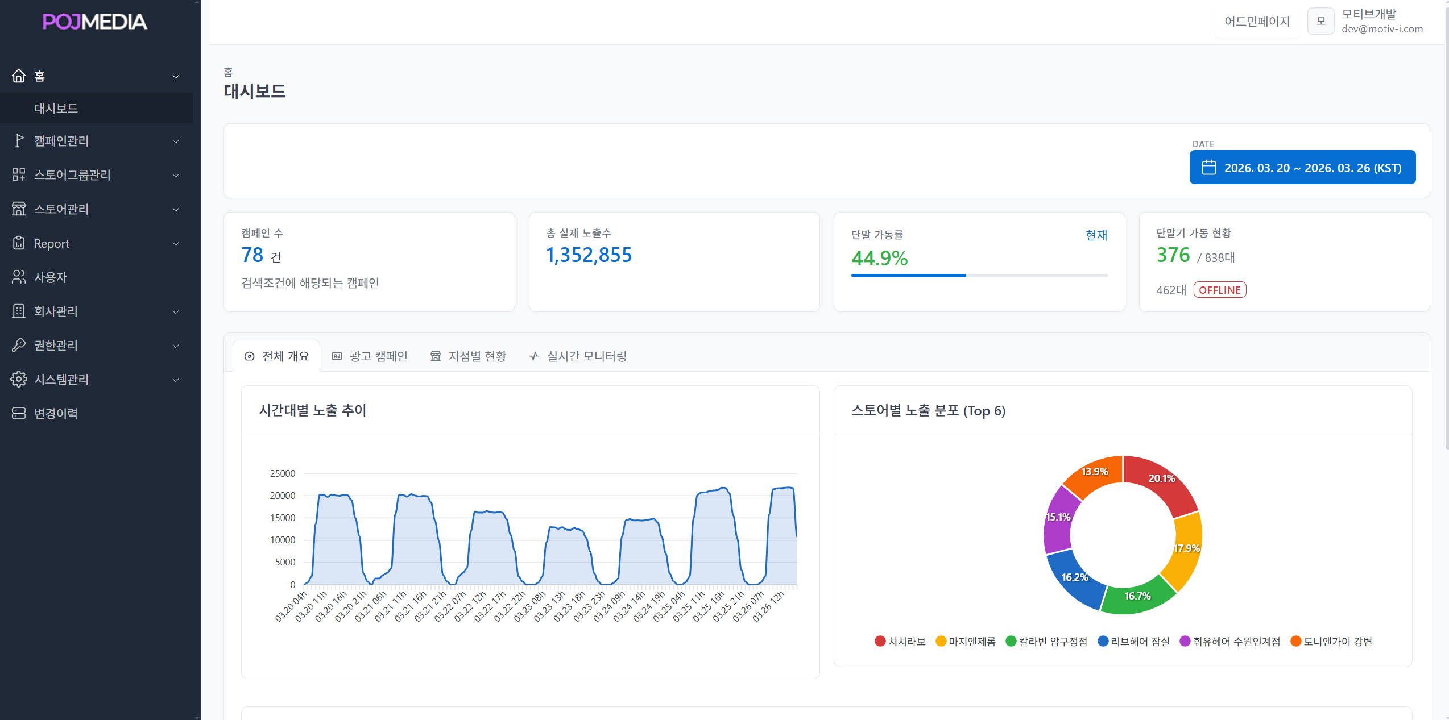This screenshot has height=720, width=1449.
Task: Select the 홈 home icon in sidebar
Action: point(19,76)
